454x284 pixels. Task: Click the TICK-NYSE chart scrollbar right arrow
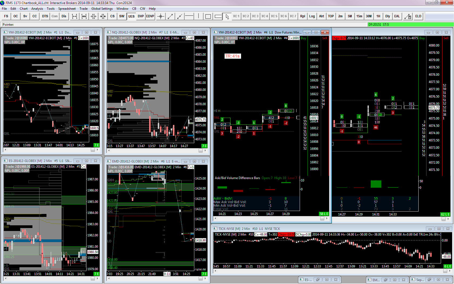coord(450,271)
